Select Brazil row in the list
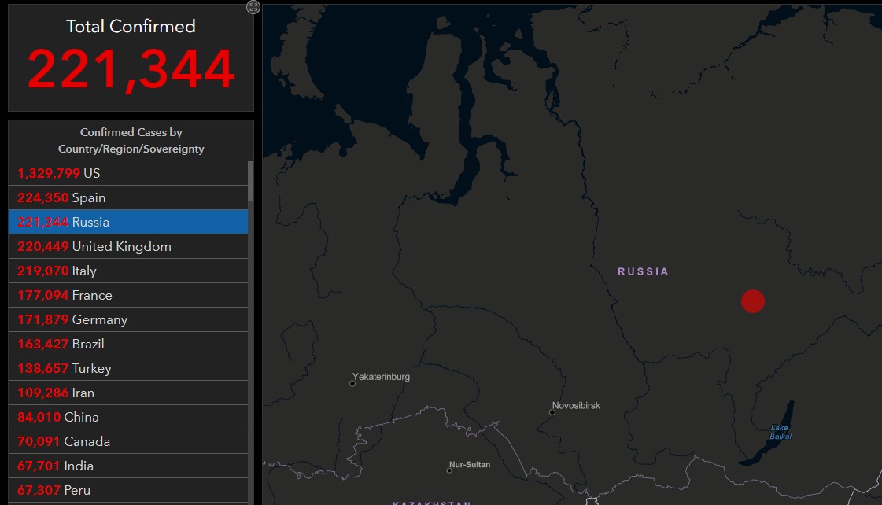Image resolution: width=882 pixels, height=505 pixels. (x=128, y=344)
